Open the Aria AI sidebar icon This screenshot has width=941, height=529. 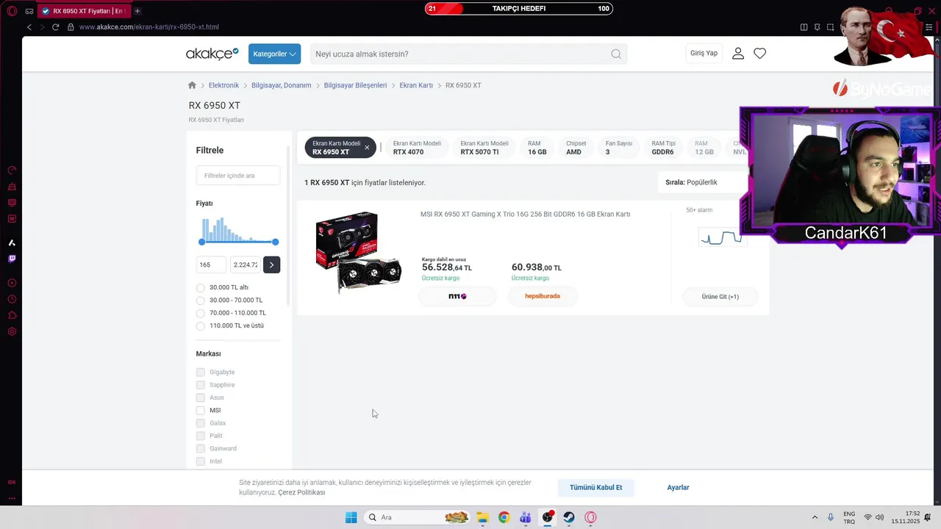[x=12, y=242]
